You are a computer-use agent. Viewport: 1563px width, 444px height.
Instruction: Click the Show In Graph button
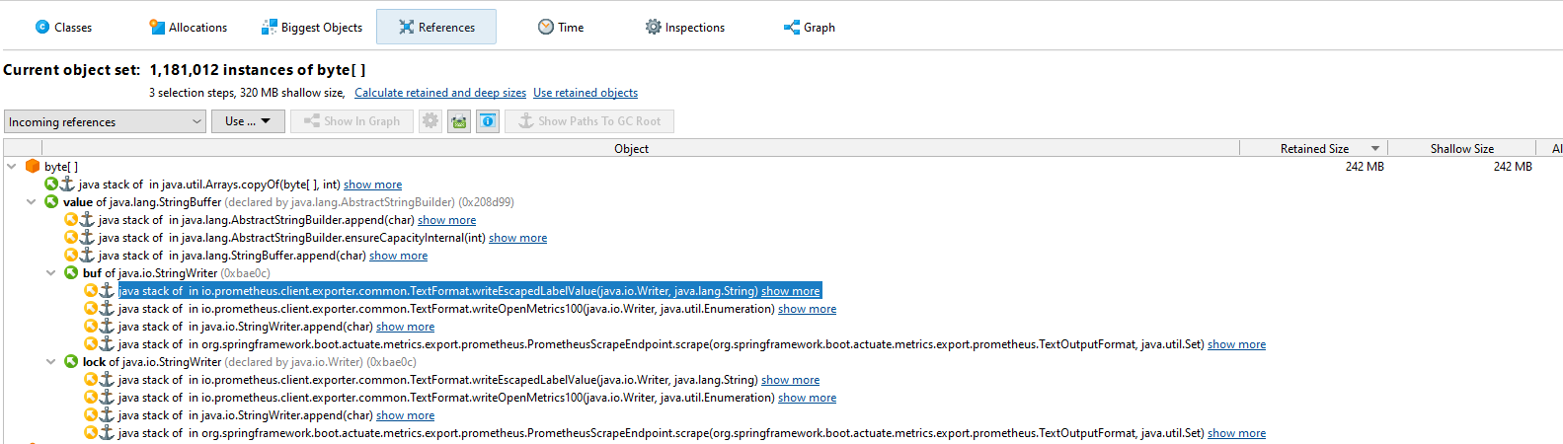tap(352, 121)
